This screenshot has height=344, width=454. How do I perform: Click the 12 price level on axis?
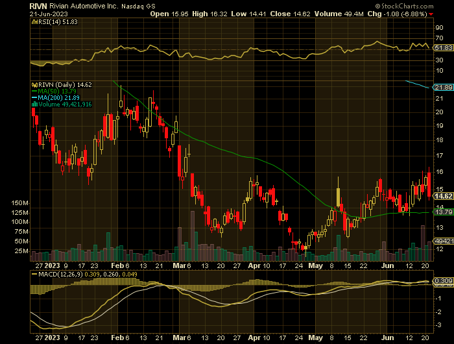pos(439,249)
